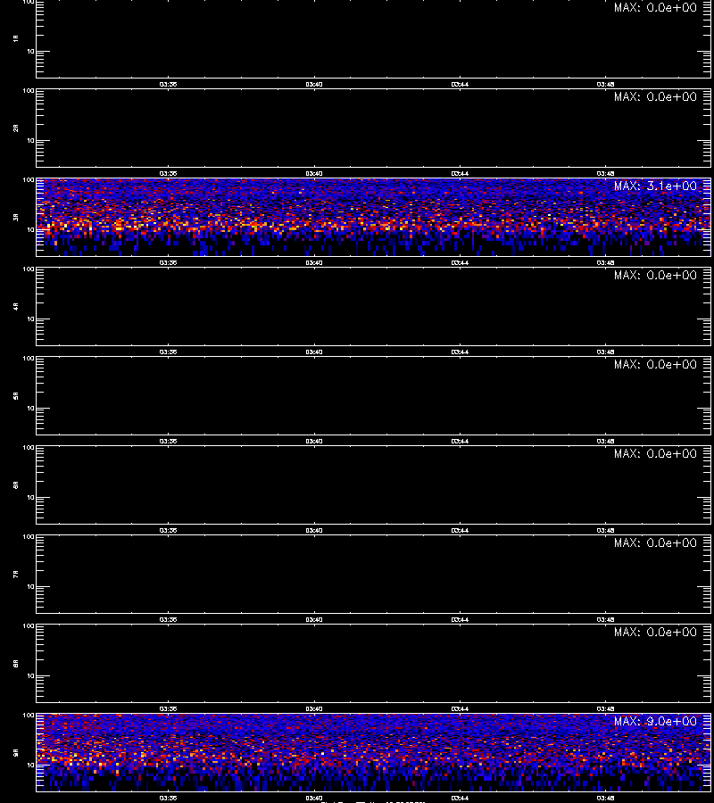Select the MAX: 0.0e+00 label in panel 6R

click(x=655, y=454)
